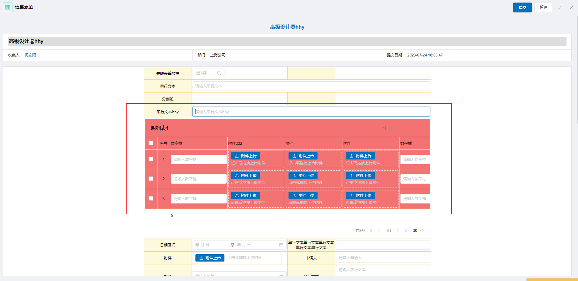Click the 申请人 field label
This screenshot has width=578, height=281.
tap(311, 258)
